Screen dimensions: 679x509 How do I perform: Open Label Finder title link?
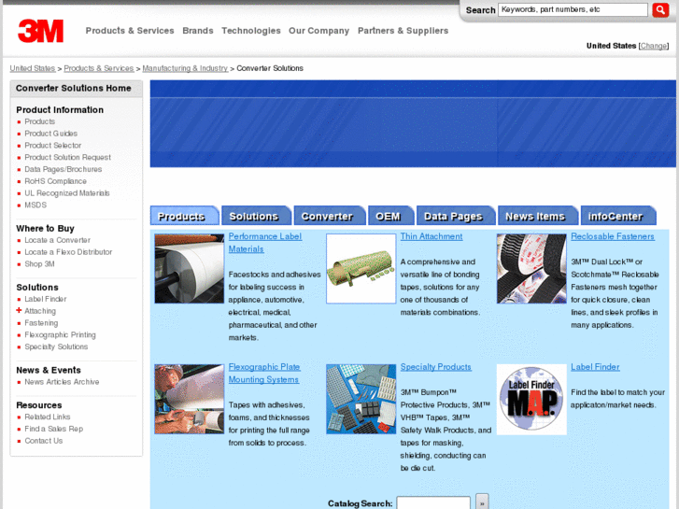point(595,367)
